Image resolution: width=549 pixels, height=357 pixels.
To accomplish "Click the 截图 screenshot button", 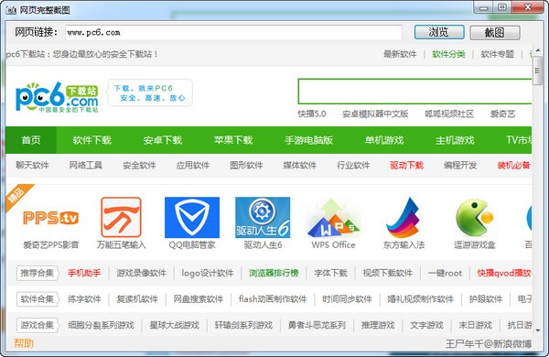I will tap(494, 32).
